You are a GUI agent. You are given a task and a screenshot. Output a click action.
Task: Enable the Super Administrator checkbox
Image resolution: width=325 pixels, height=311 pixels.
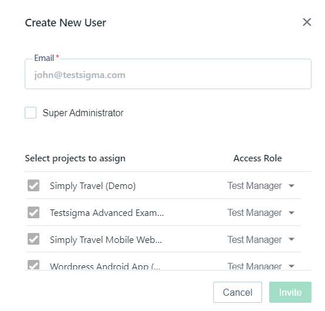click(x=31, y=113)
